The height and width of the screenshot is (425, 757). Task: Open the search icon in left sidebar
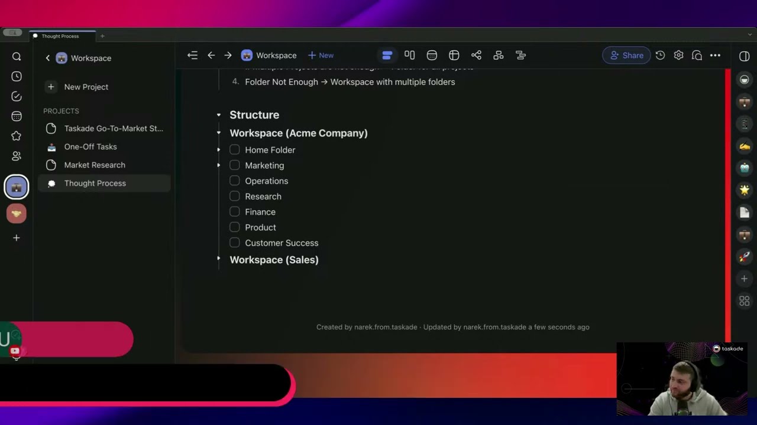coord(17,57)
